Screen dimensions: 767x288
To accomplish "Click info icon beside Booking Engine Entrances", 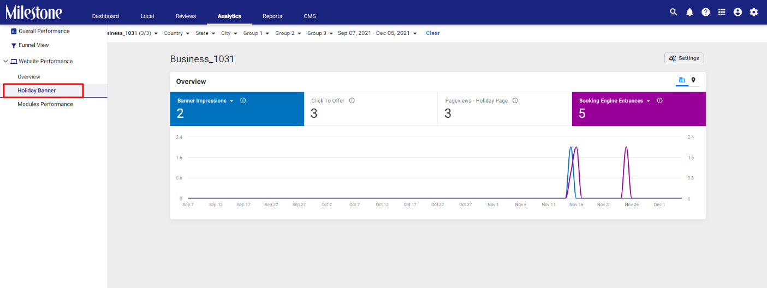I will (x=659, y=100).
